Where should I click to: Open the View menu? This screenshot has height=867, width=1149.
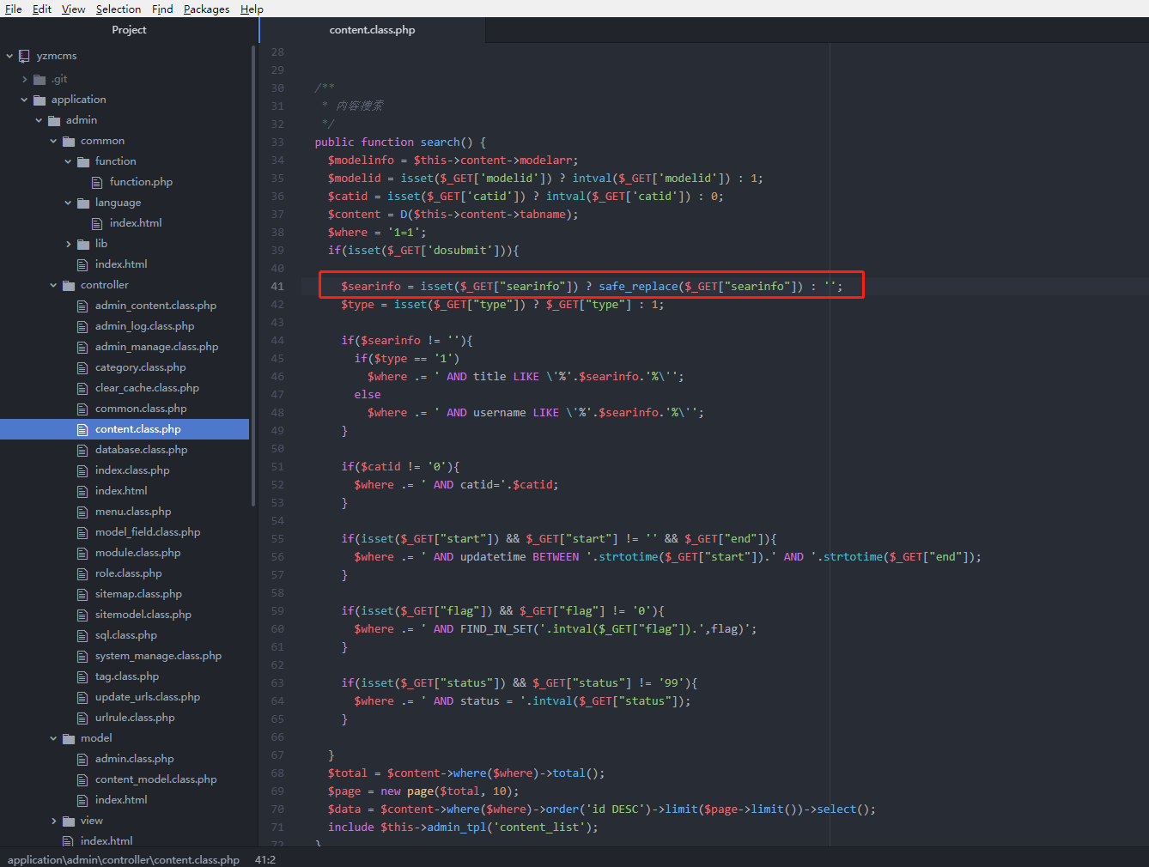(x=74, y=9)
